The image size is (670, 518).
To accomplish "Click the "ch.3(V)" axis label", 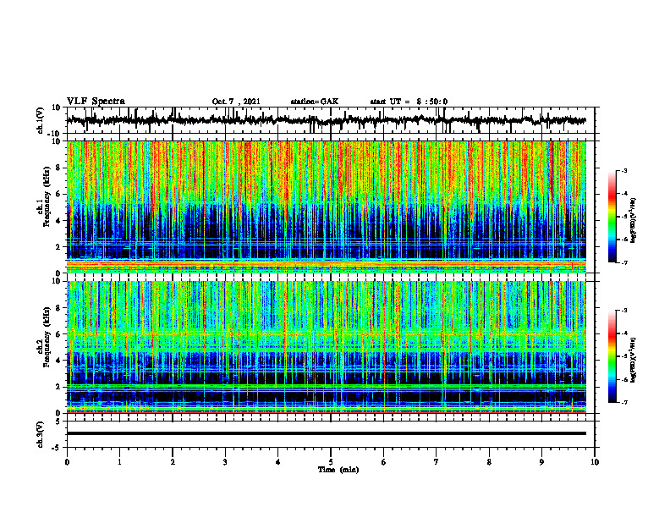I will tap(41, 435).
